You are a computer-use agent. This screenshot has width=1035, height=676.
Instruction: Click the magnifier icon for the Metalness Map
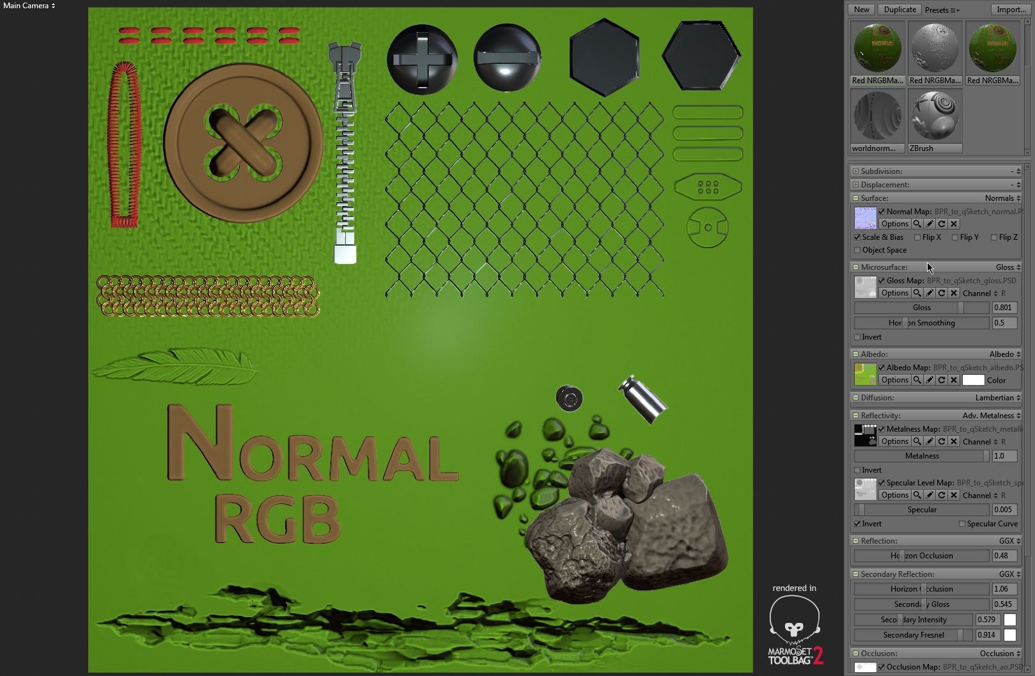pos(917,441)
